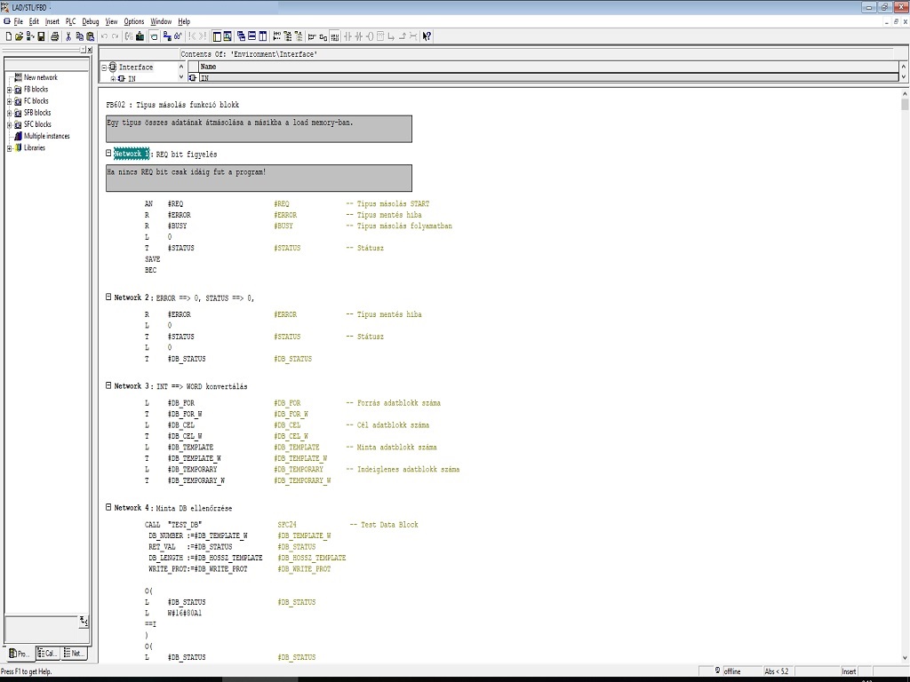
Task: Click the Print toolbar icon
Action: click(54, 36)
